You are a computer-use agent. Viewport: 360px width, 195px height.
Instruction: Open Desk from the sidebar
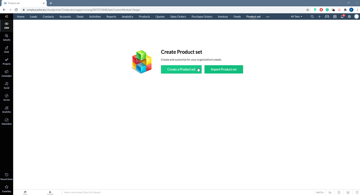tap(6, 50)
